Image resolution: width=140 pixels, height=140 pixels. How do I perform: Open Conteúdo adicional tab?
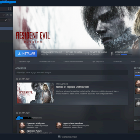(47, 61)
